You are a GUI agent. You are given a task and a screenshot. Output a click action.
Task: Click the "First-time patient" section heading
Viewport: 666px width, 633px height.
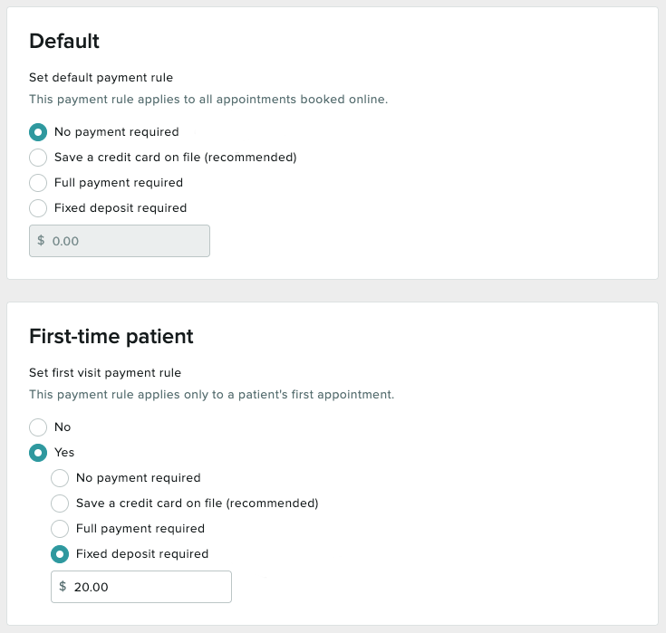point(111,336)
